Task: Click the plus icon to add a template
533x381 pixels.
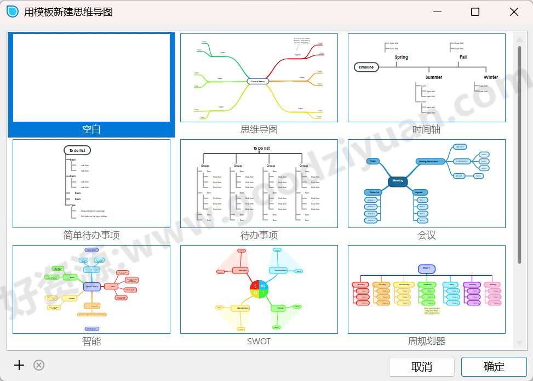Action: pos(18,365)
